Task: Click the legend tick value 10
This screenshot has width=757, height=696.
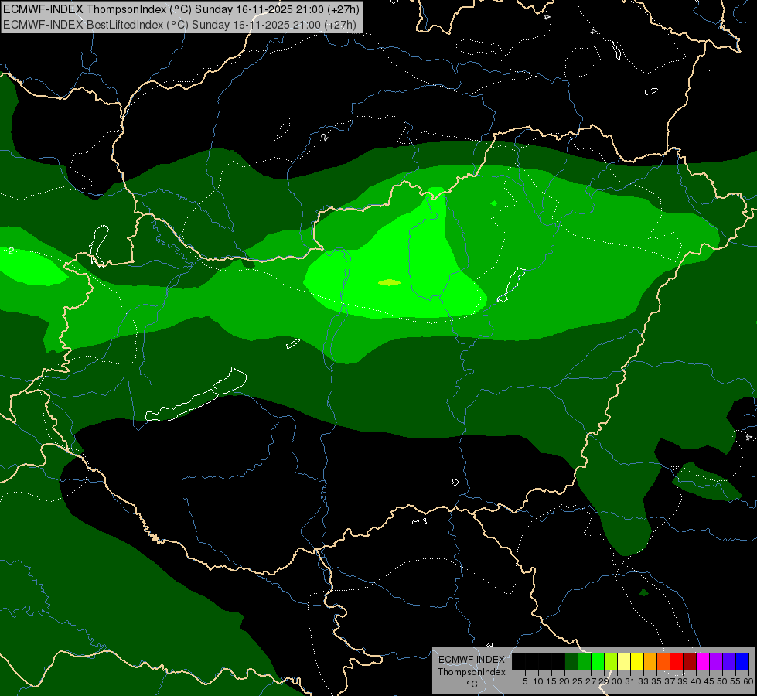Action: click(538, 681)
